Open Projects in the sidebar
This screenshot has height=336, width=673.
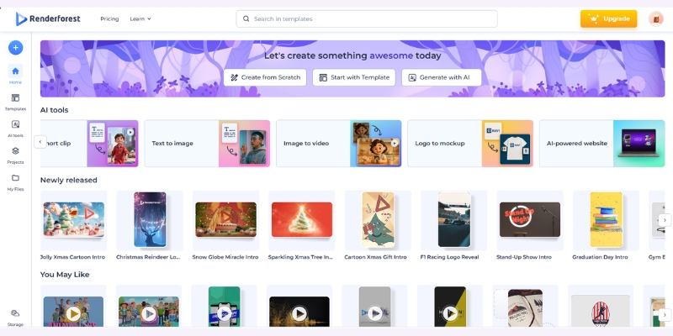coord(15,155)
